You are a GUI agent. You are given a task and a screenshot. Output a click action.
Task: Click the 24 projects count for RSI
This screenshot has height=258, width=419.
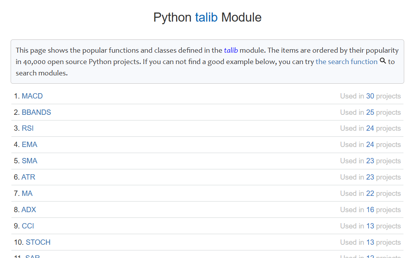point(369,128)
